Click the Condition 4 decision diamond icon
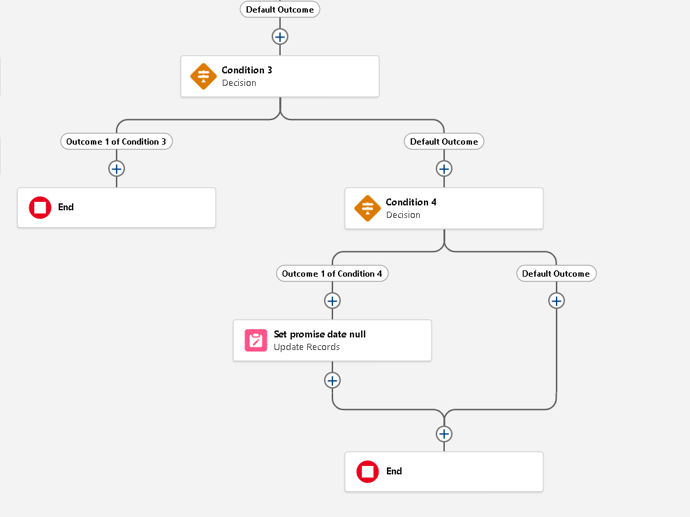690x517 pixels. click(x=367, y=208)
